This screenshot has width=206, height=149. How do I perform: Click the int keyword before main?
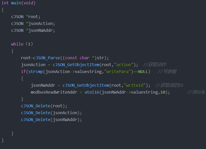(x=5, y=3)
